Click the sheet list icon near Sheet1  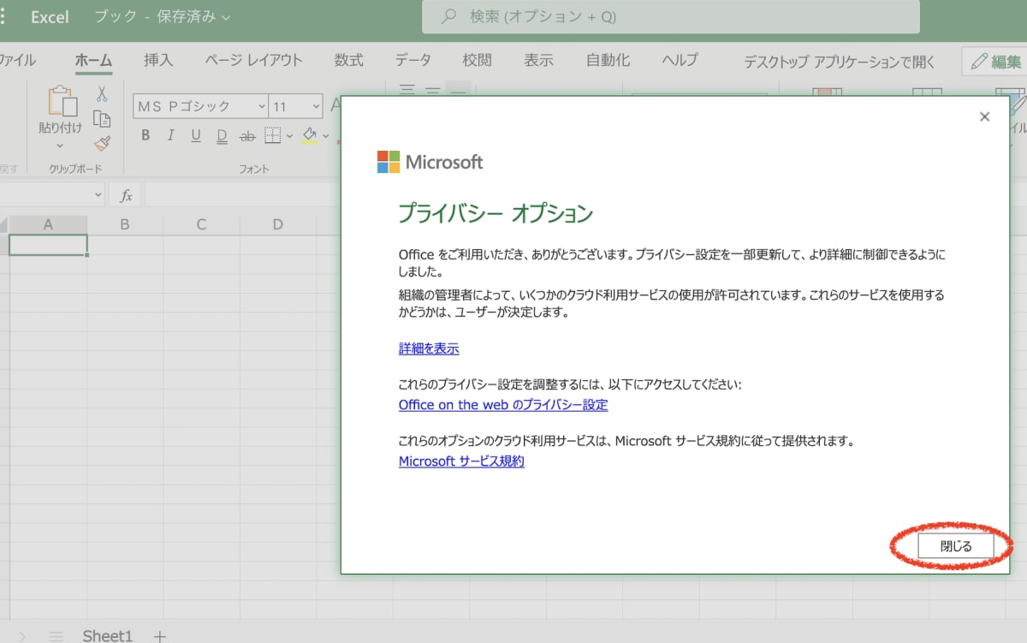pyautogui.click(x=56, y=636)
